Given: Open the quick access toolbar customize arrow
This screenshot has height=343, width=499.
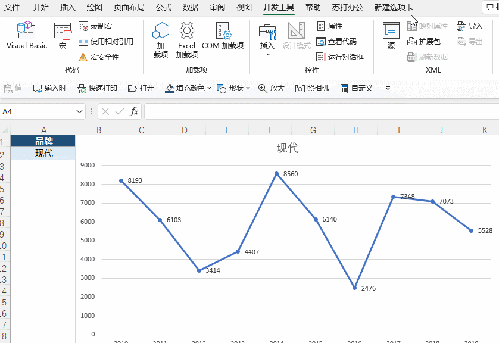Looking at the screenshot, I should 388,88.
